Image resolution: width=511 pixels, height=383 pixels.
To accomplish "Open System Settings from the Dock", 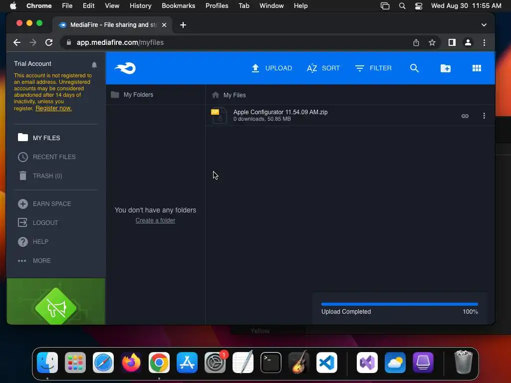I will click(x=215, y=363).
